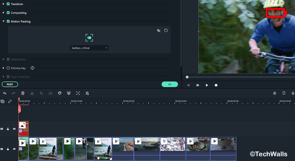The width and height of the screenshot is (295, 161).
Task: Confirm settings with the OK button
Action: (170, 84)
